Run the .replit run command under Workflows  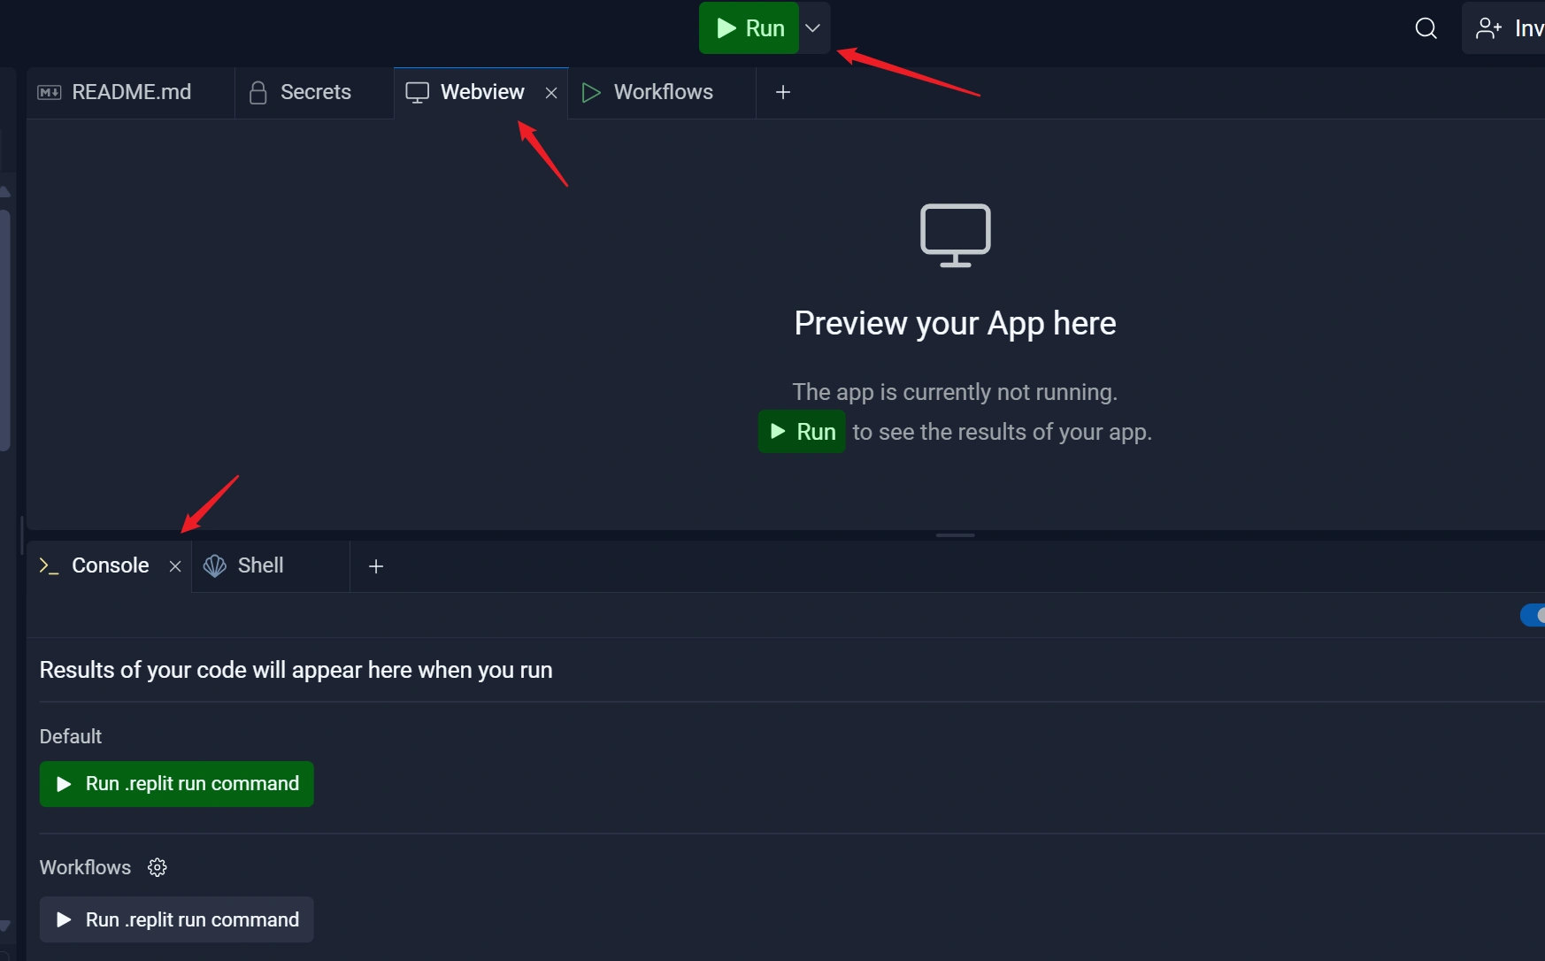176,919
